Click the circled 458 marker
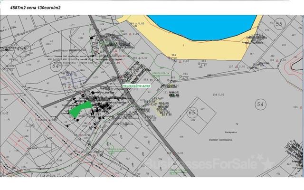This screenshot has height=190, width=304. [20, 48]
